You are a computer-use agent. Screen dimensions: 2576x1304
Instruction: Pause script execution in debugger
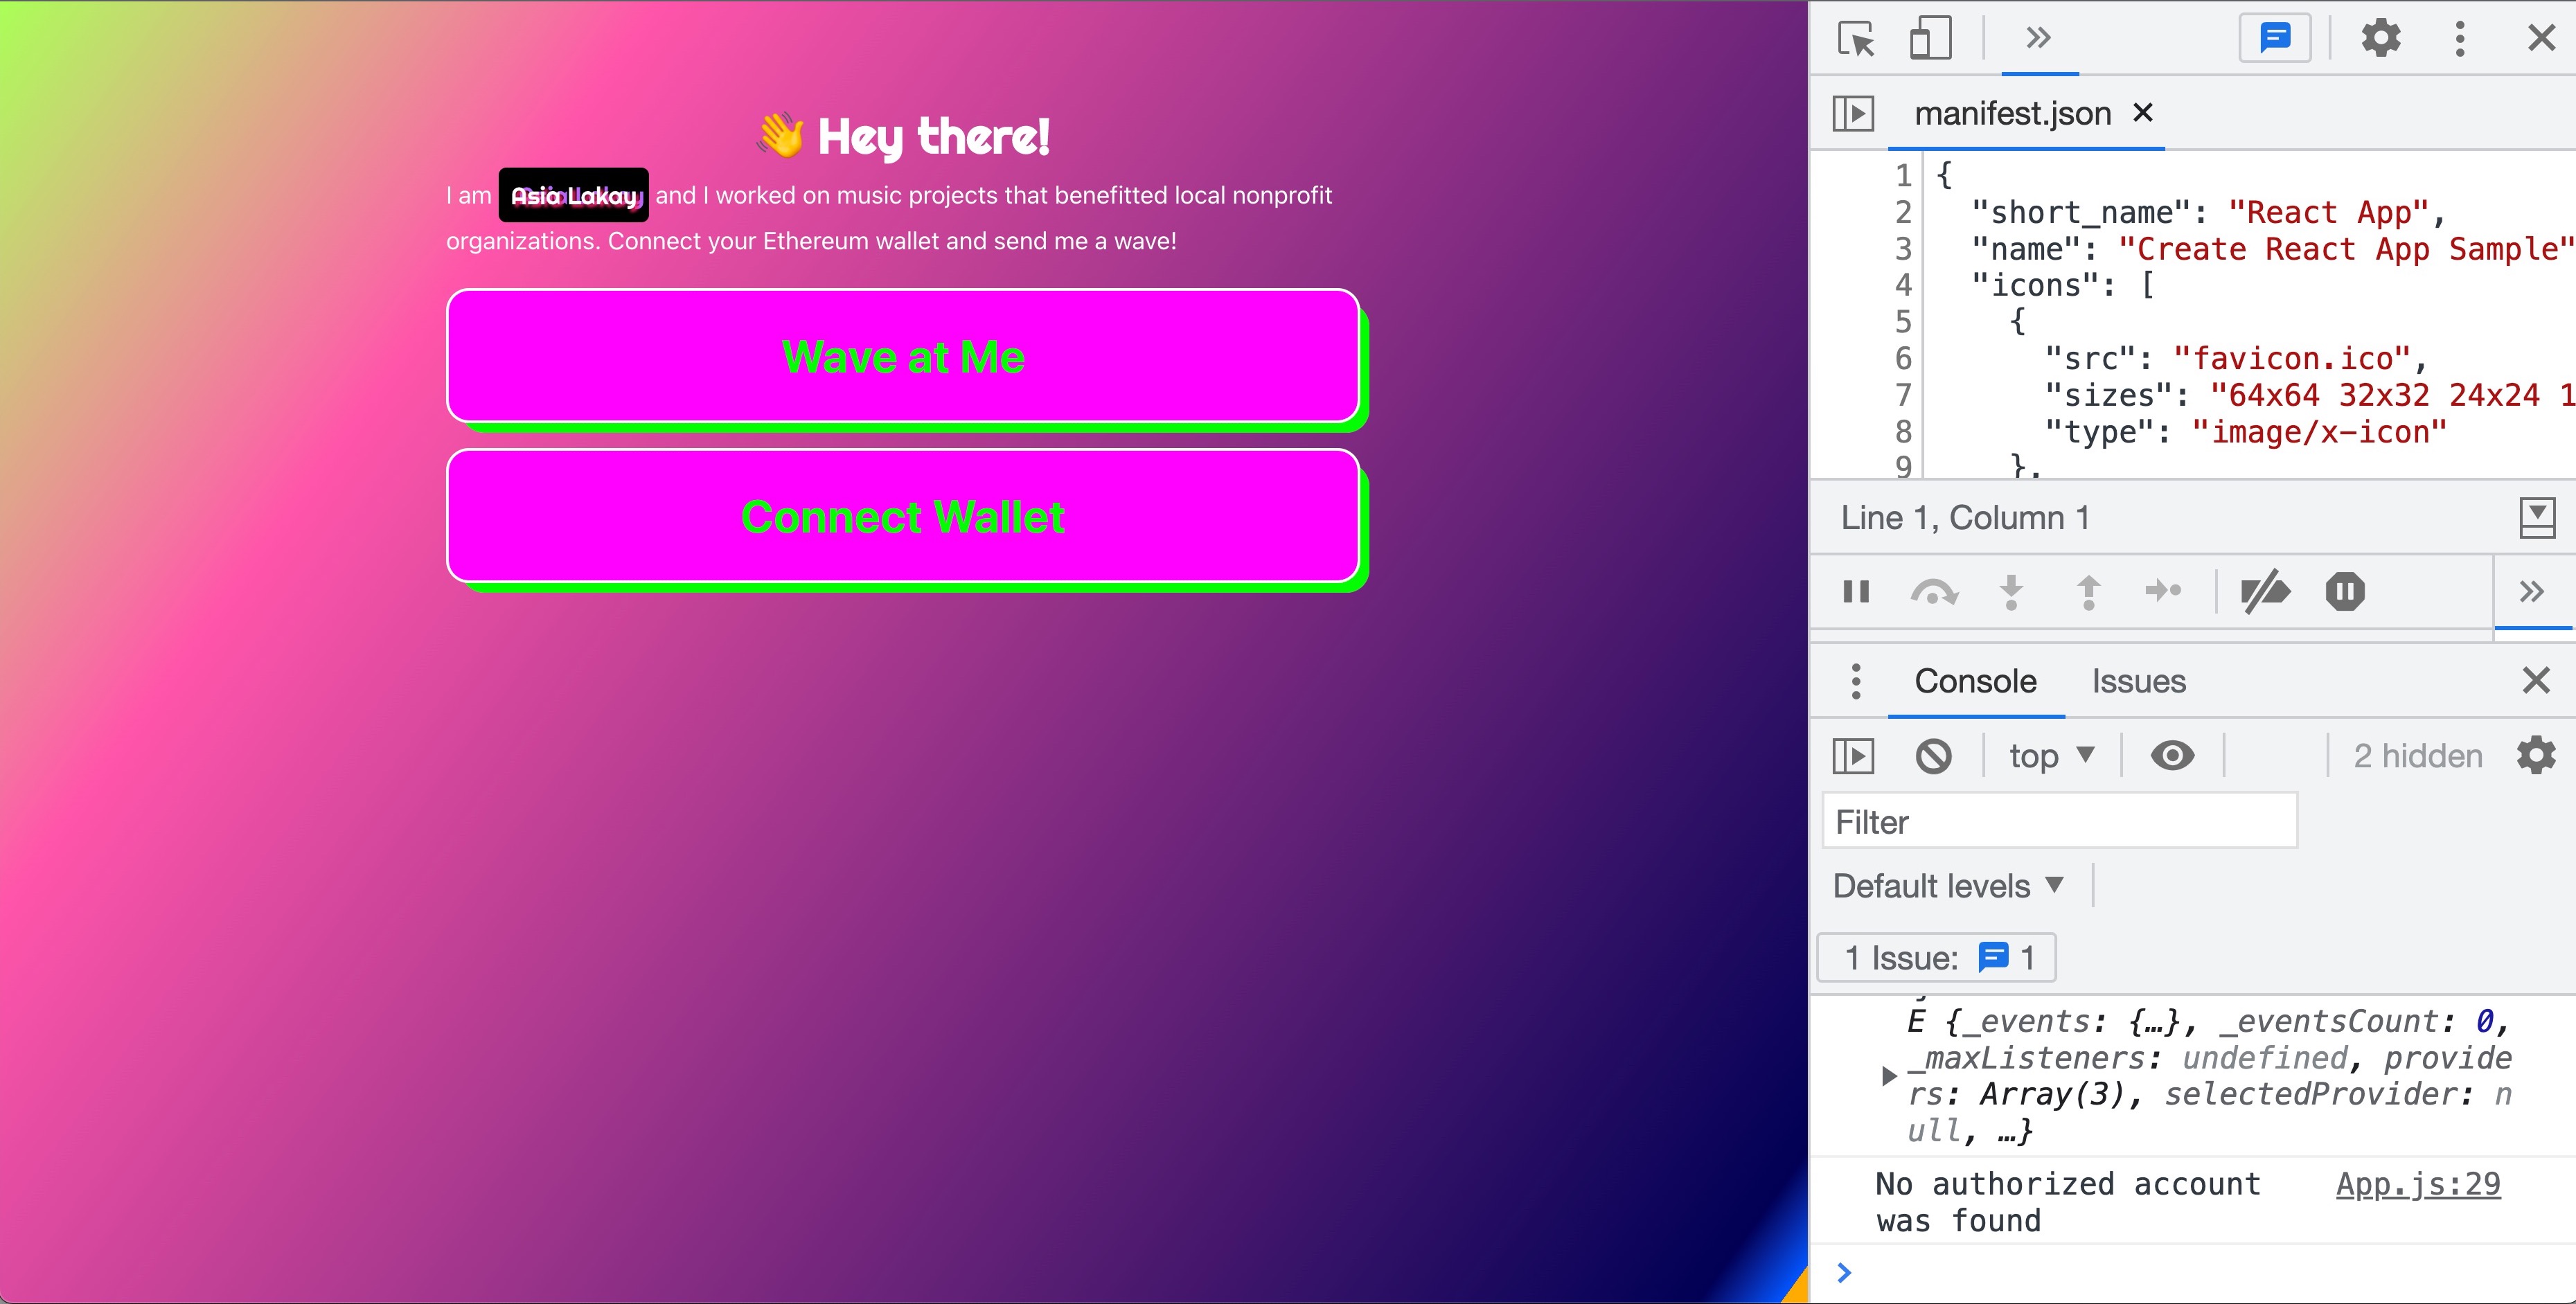click(x=1856, y=592)
